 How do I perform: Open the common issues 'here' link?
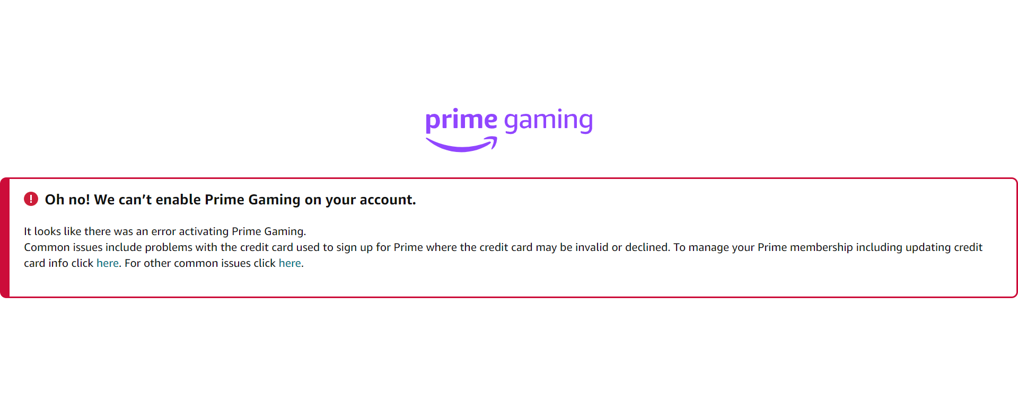point(289,263)
